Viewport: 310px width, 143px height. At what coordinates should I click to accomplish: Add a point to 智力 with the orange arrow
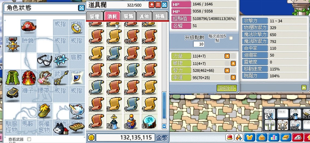pos(227,70)
